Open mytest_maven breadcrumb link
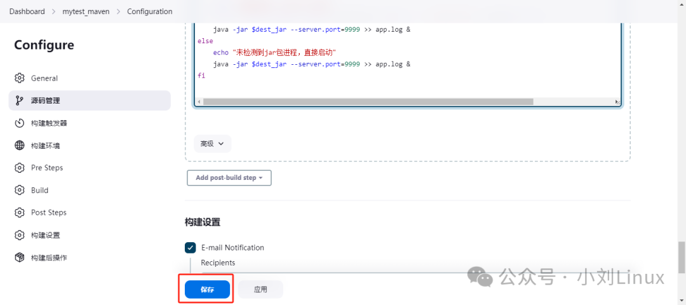Image resolution: width=686 pixels, height=305 pixels. coord(86,11)
